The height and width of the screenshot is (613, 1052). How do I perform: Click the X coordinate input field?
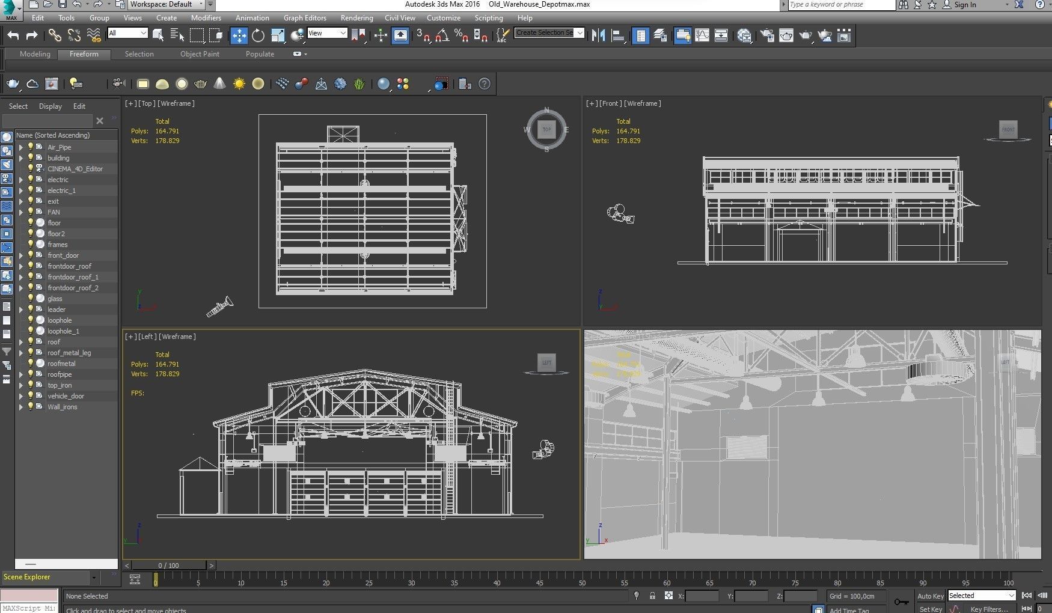click(x=702, y=596)
